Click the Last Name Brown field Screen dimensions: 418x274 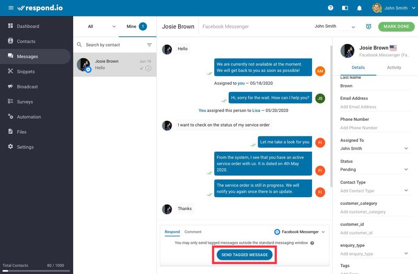[375, 86]
